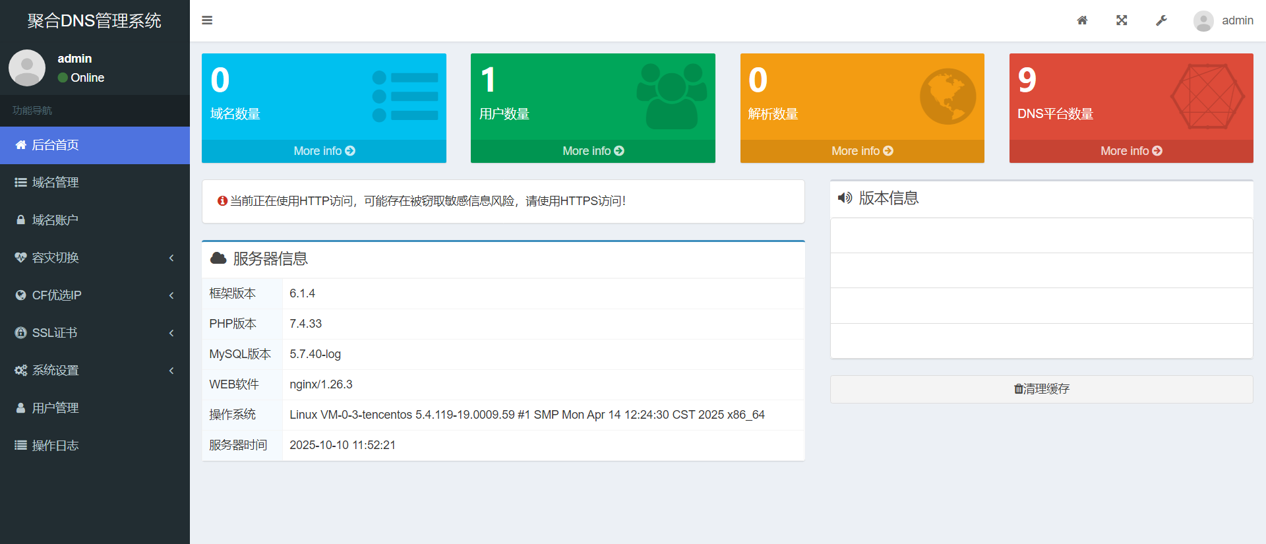Click the list icon on 域名数量 card
This screenshot has height=544, width=1266.
pos(405,96)
